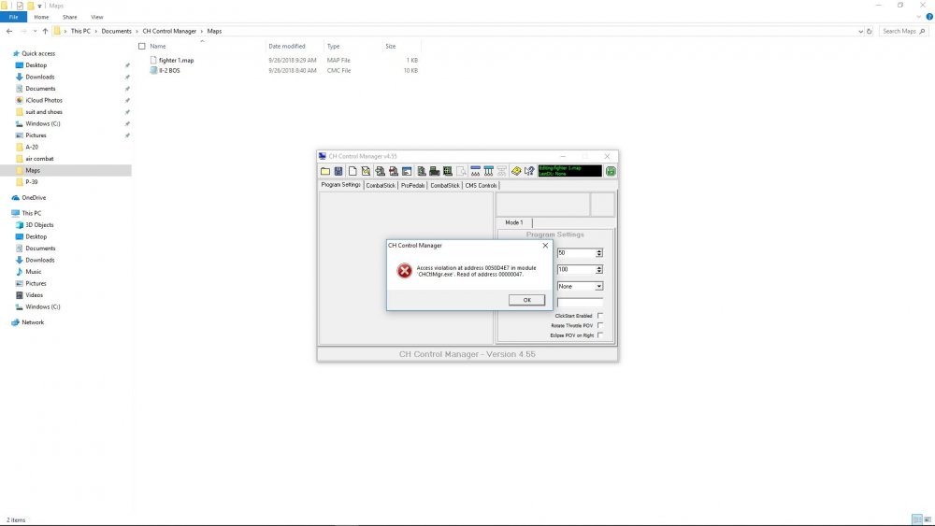This screenshot has height=526, width=935.
Task: Click the Search Maps box
Action: pos(903,31)
